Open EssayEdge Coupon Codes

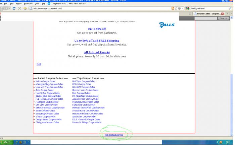coord(47,113)
